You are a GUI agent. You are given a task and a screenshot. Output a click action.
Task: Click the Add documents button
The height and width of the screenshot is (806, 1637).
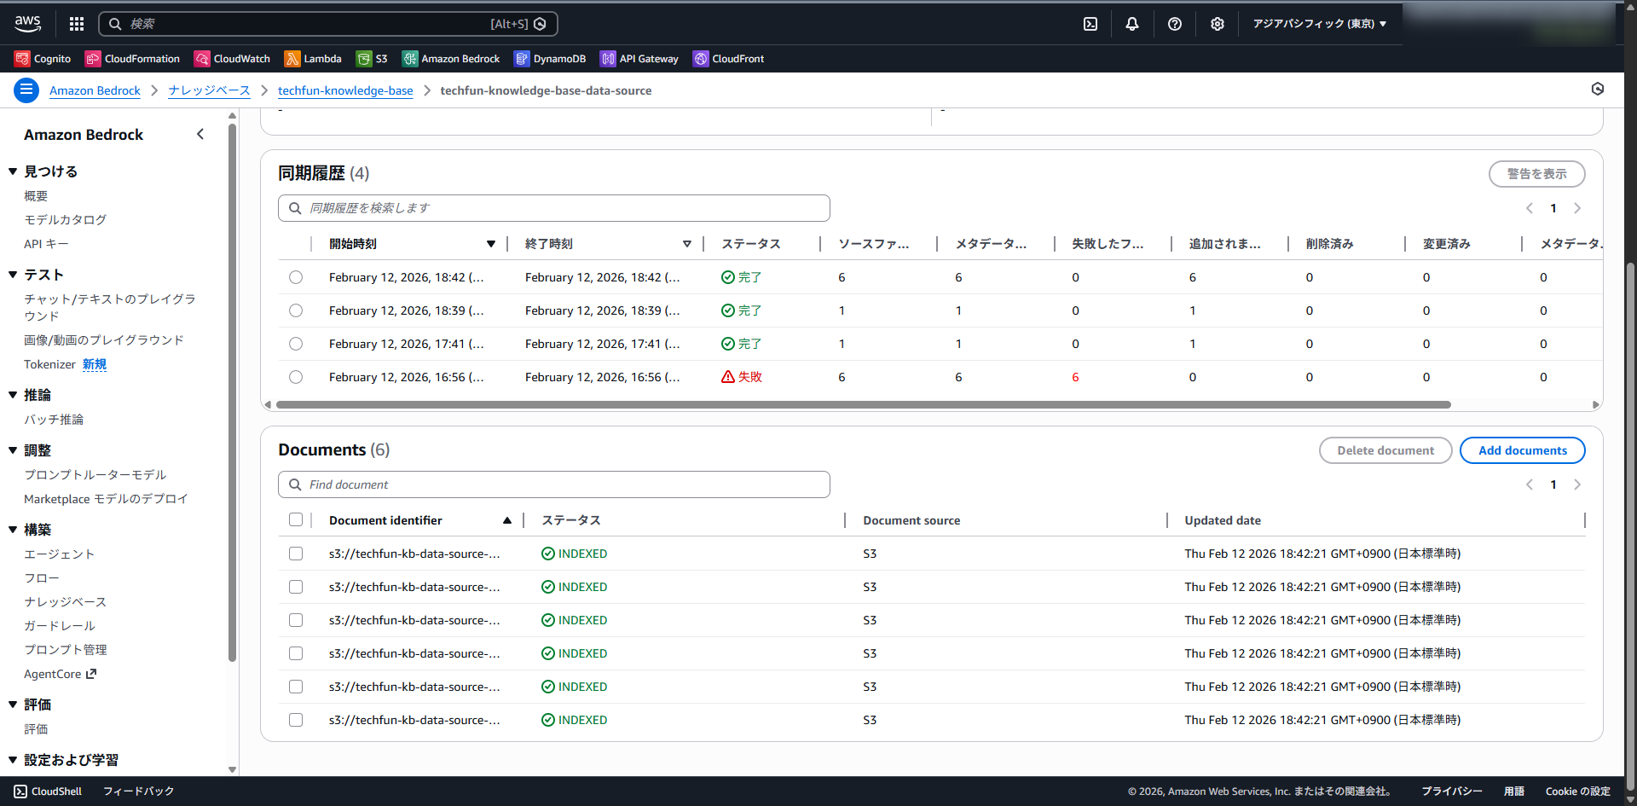point(1522,450)
